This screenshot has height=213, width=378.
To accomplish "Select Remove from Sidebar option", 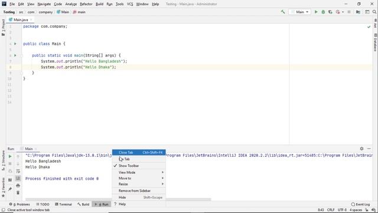I will point(139,191).
